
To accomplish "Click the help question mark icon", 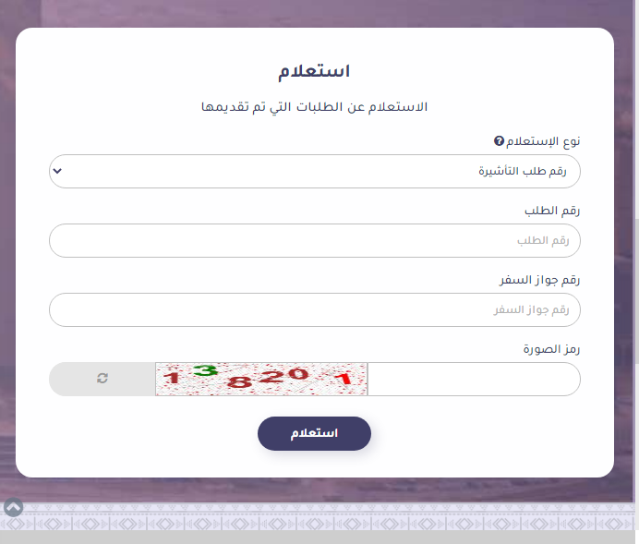I will tap(500, 141).
